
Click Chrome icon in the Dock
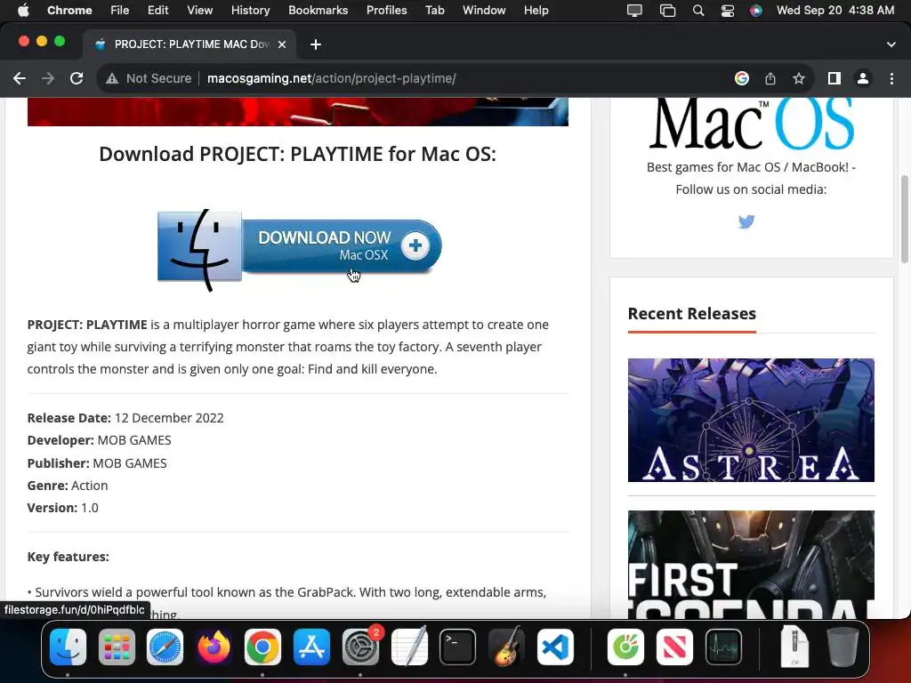click(262, 647)
